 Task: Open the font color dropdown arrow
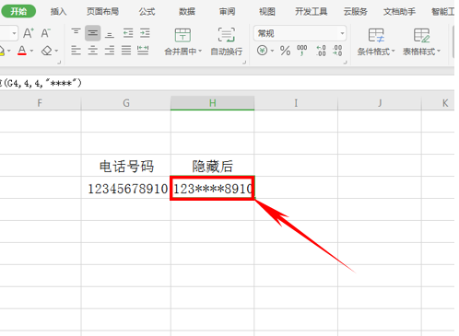coord(31,51)
